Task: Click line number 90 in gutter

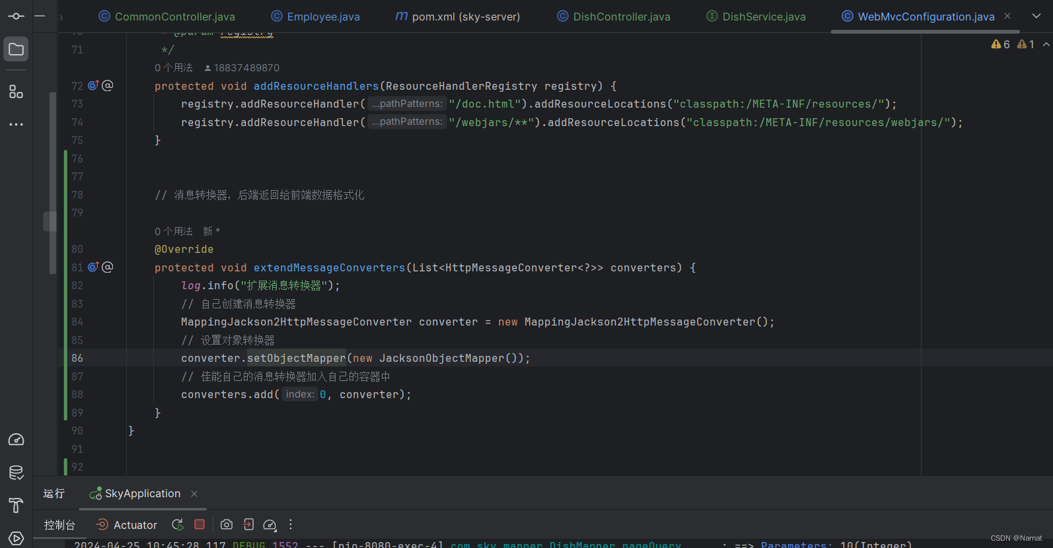Action: pos(77,430)
